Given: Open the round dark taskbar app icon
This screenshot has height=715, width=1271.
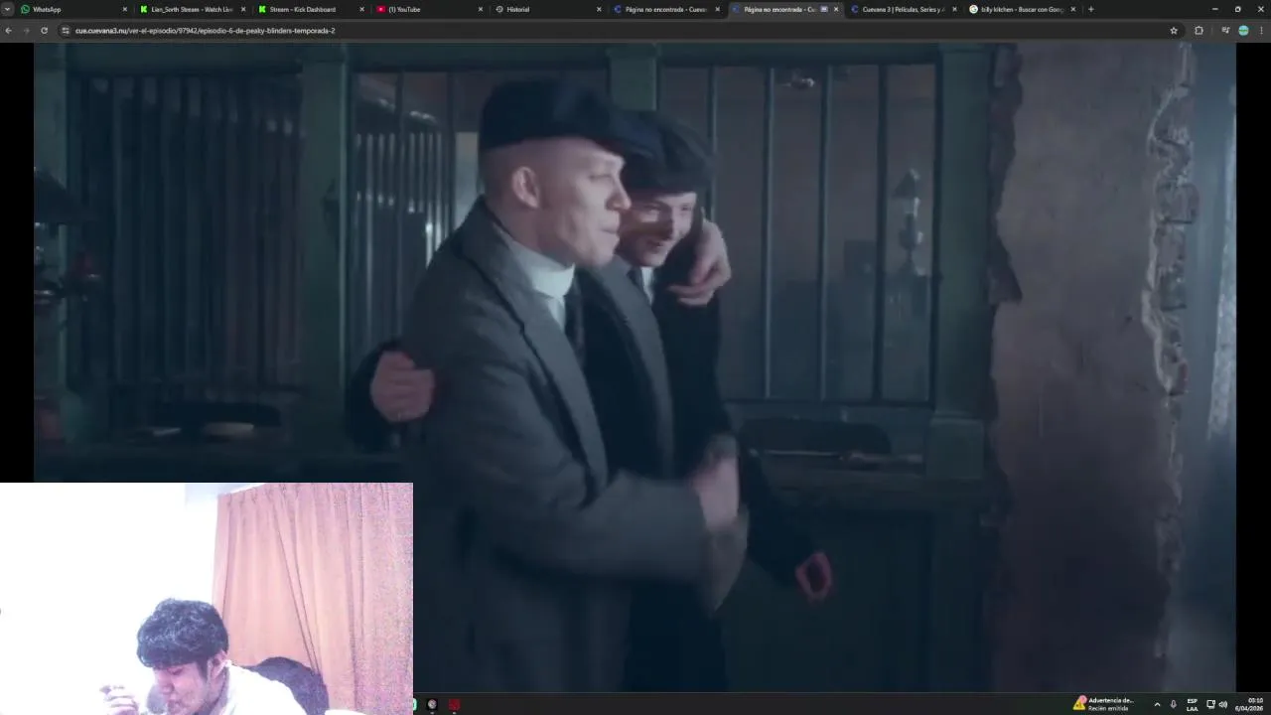Looking at the screenshot, I should tap(432, 704).
